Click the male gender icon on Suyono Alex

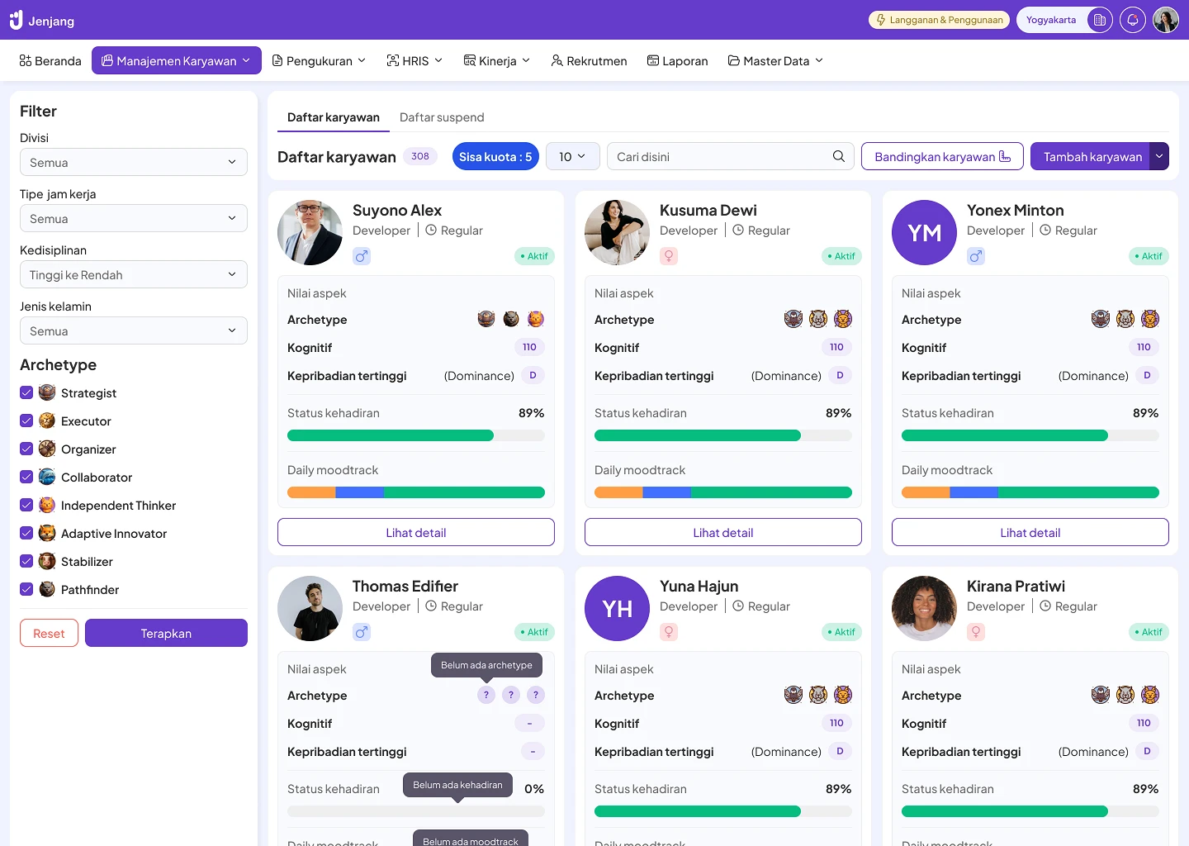pos(362,256)
